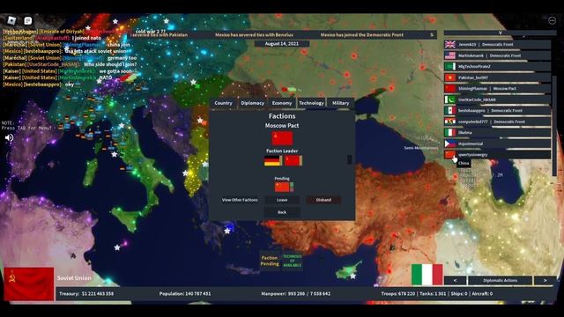Viewport: 564px width, 317px height.
Task: Click the Population value in status bar
Action: tap(185, 293)
